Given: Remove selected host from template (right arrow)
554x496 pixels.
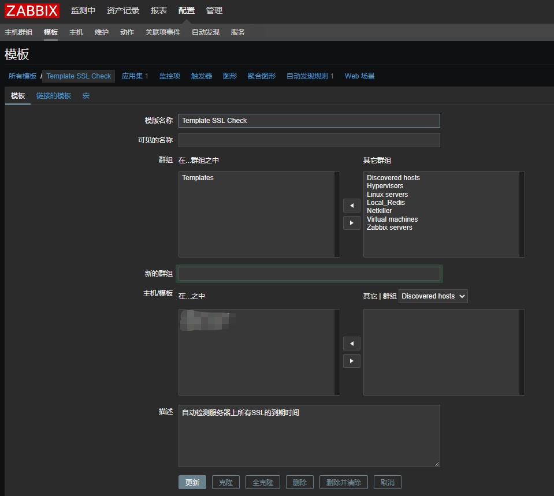Looking at the screenshot, I should point(352,361).
